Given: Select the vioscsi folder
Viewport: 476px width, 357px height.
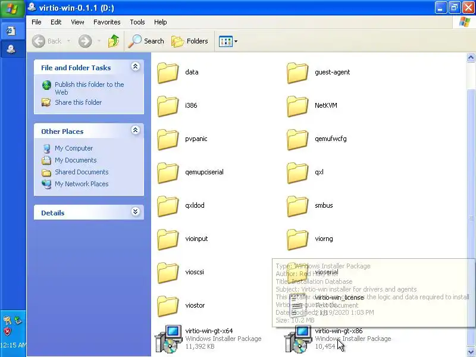Looking at the screenshot, I should (181, 273).
